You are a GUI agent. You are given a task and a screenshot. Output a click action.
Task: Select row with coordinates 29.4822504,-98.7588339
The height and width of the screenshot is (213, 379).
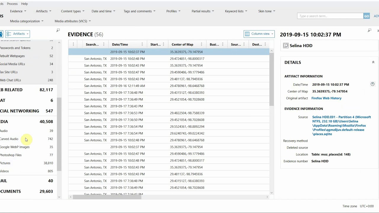tap(169, 113)
